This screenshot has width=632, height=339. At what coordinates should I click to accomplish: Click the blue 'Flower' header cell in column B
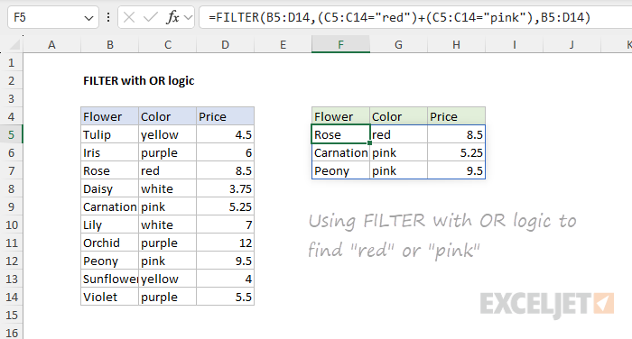pyautogui.click(x=109, y=116)
